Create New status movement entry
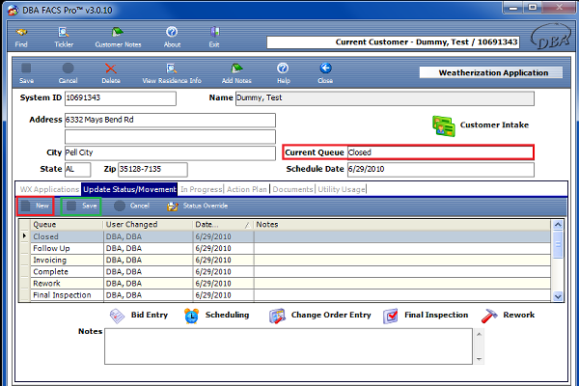Screen dimensions: 579x386 pyautogui.click(x=36, y=206)
